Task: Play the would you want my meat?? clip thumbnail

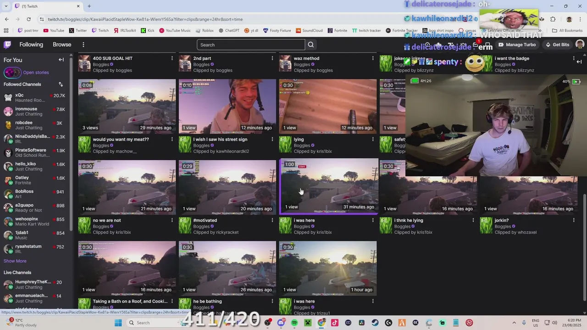Action: point(127,106)
